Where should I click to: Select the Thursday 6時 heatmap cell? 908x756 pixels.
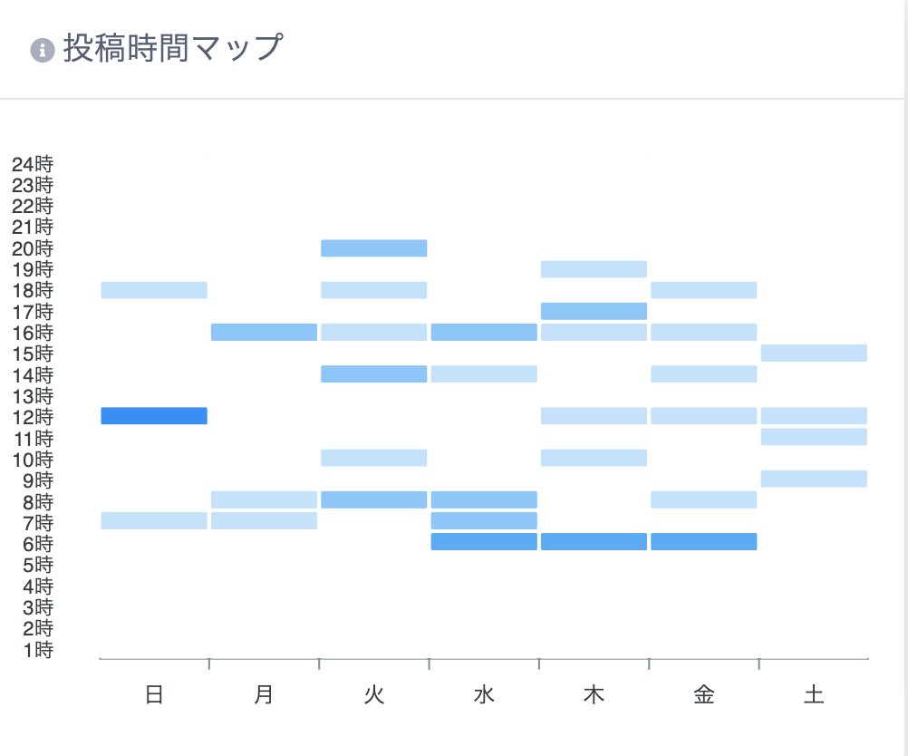pos(594,542)
